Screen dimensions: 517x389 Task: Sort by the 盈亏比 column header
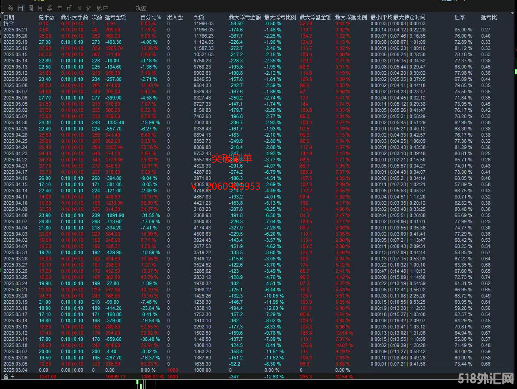[489, 17]
